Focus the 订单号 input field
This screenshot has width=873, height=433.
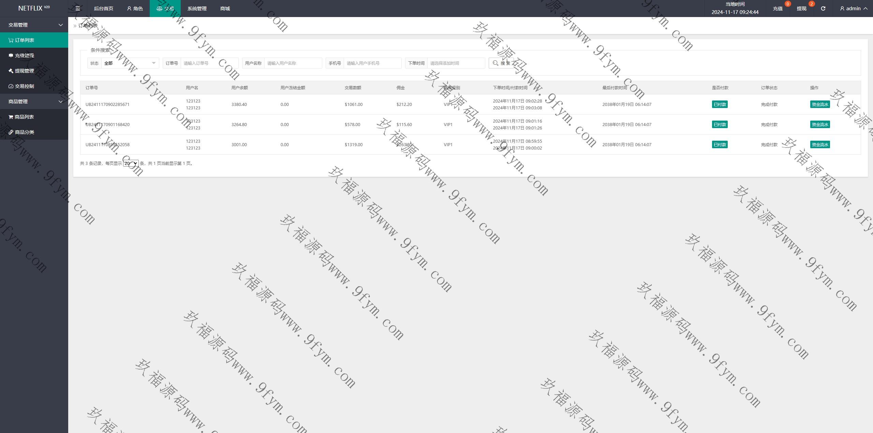coord(209,63)
